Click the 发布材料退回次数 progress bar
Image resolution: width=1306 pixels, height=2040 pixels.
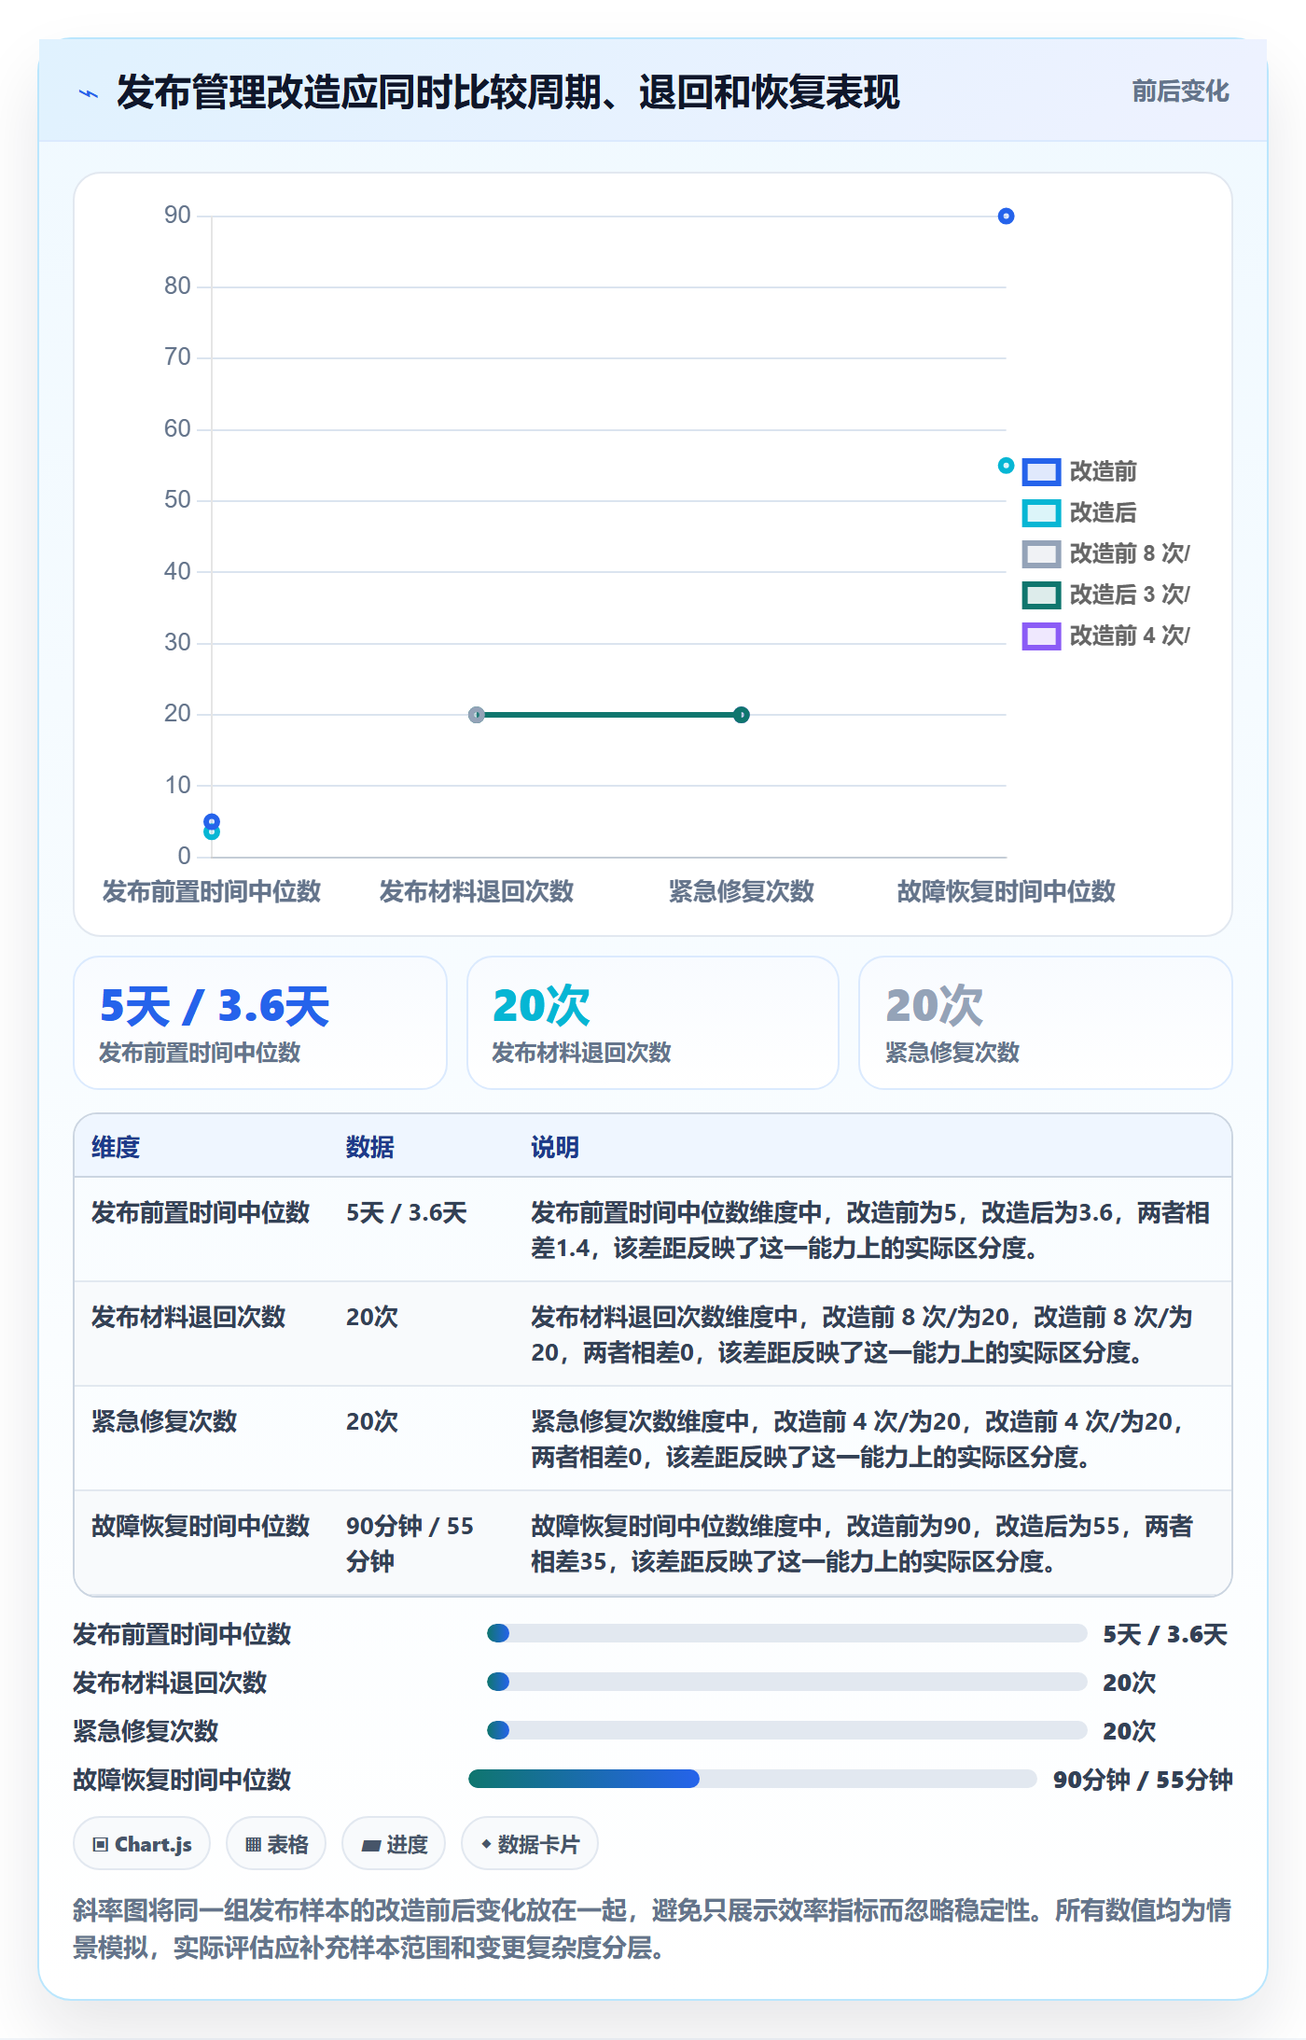[x=787, y=1682]
